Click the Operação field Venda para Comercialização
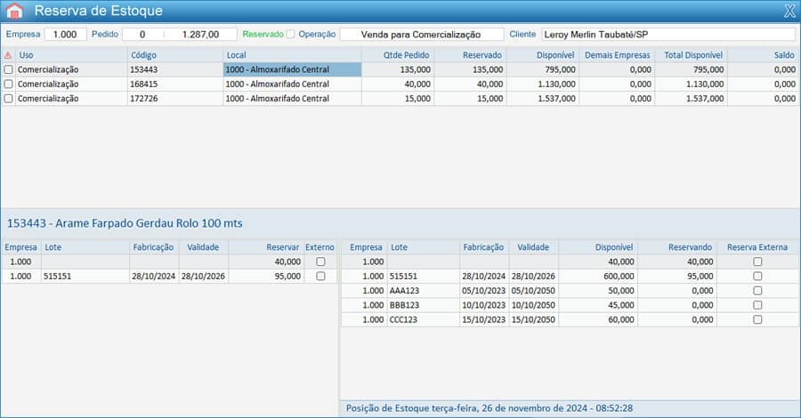 coord(422,34)
